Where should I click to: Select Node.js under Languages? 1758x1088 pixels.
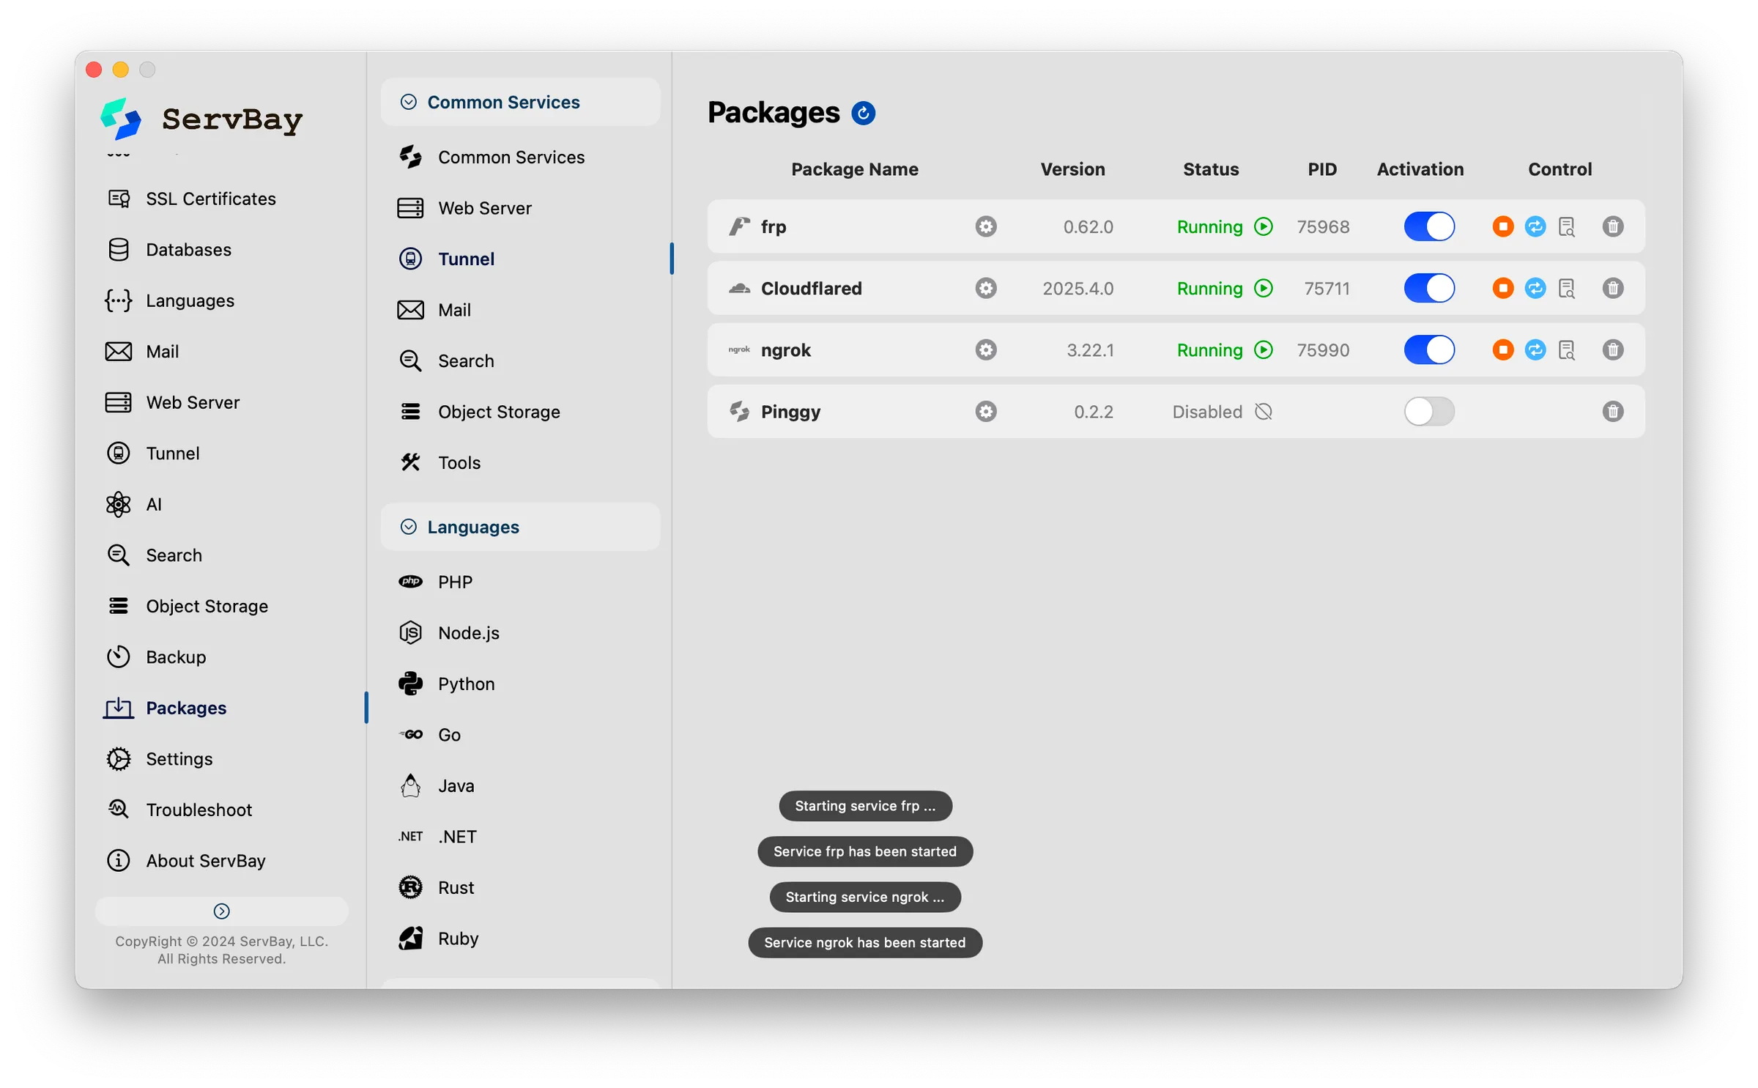[467, 632]
